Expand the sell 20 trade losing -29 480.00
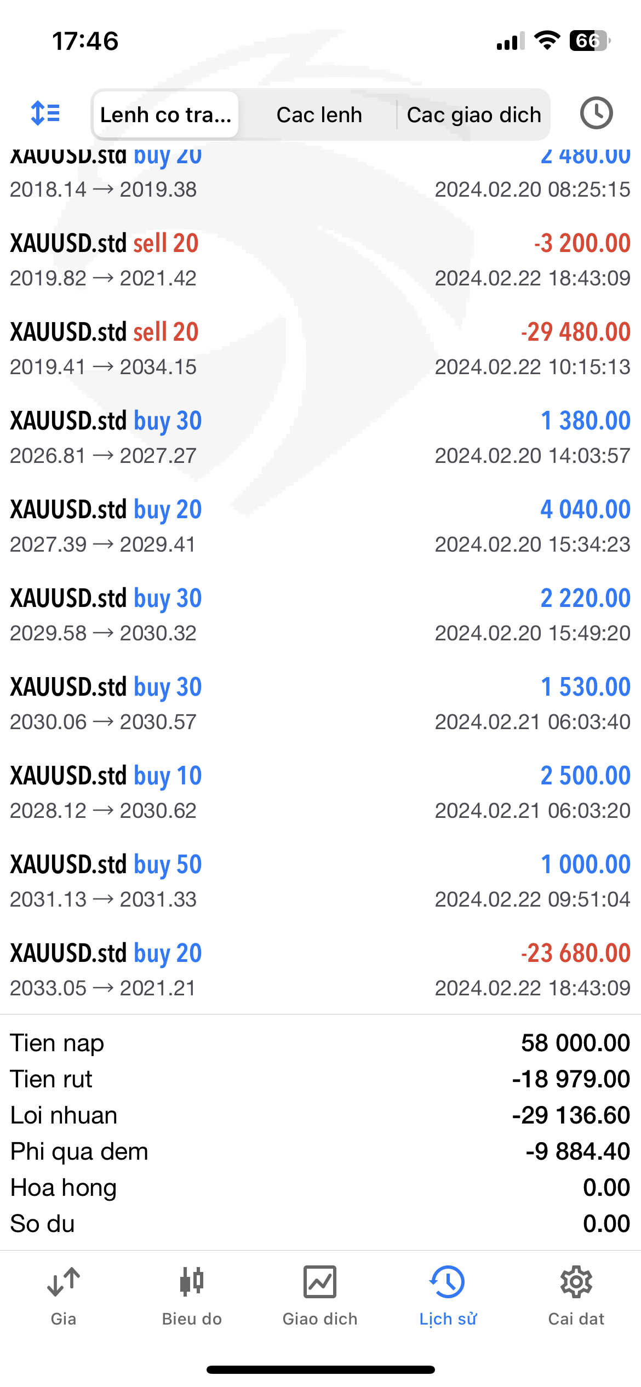This screenshot has height=1387, width=641. point(321,348)
